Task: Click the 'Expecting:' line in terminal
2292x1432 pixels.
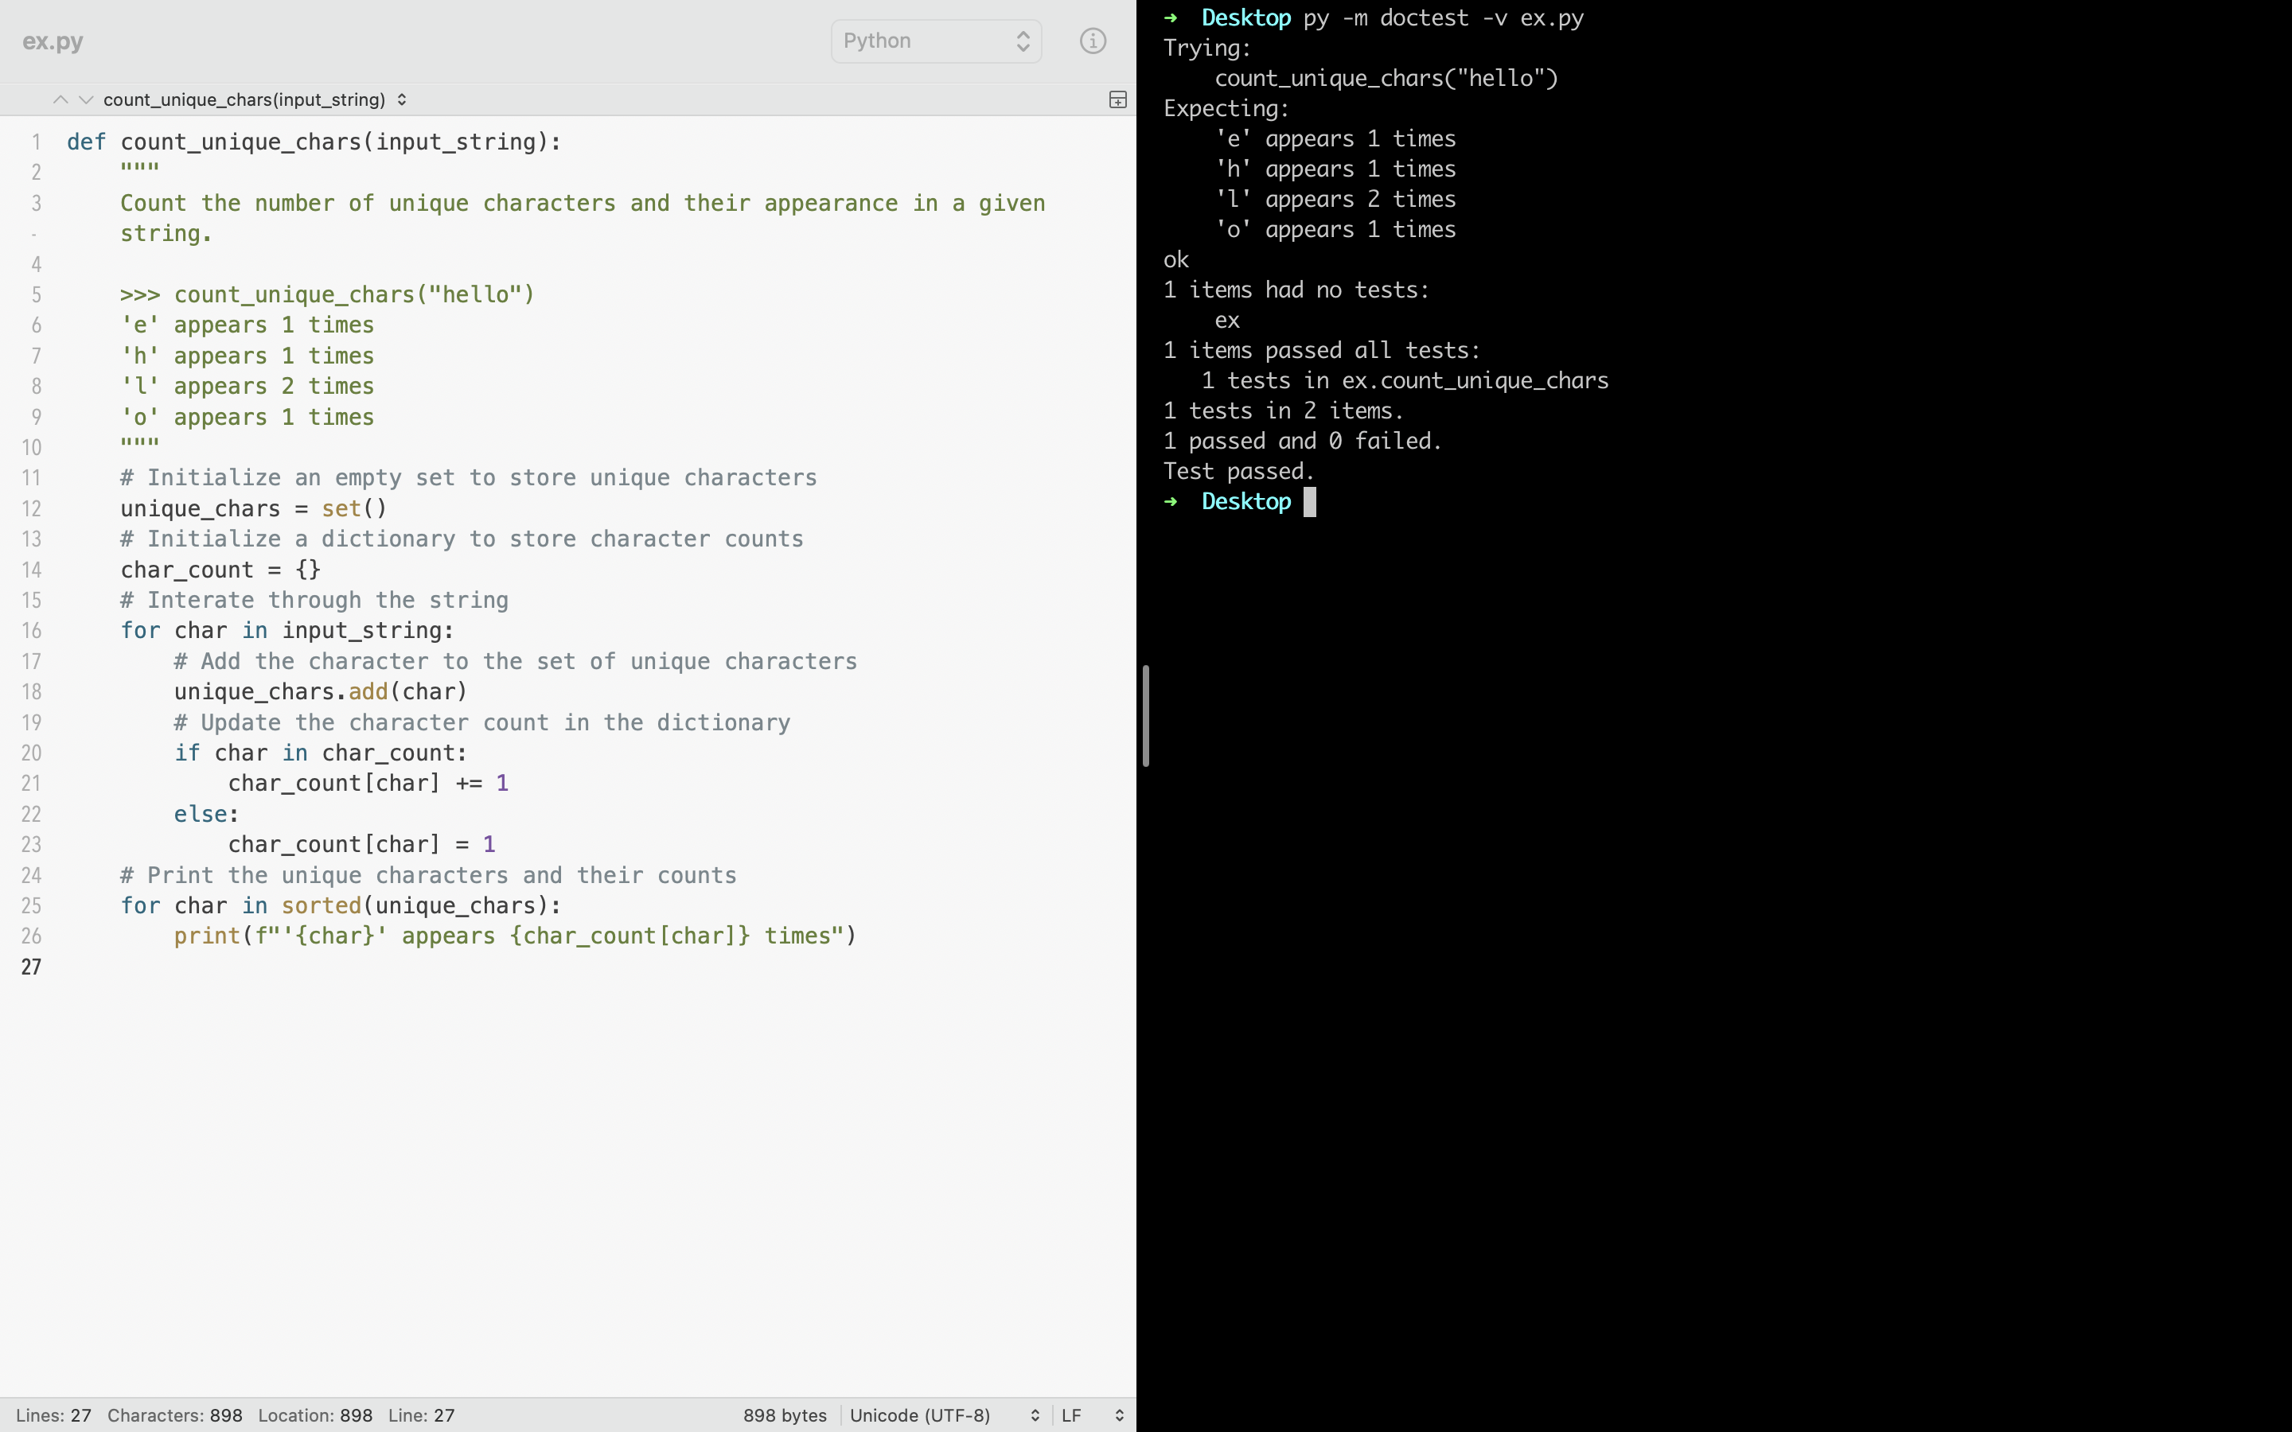Action: click(x=1226, y=109)
